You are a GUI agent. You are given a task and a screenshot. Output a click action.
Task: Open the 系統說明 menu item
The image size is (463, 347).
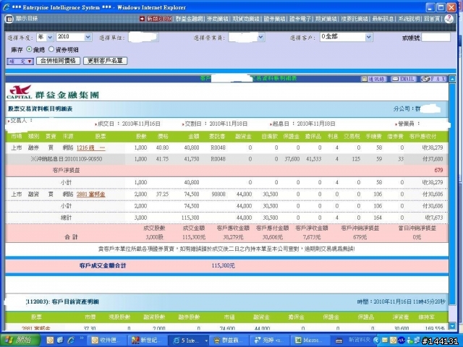pyautogui.click(x=409, y=19)
